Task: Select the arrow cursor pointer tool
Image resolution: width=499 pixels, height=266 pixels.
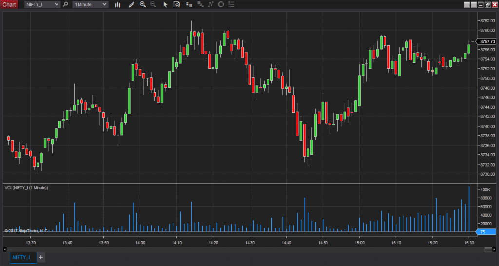Action: [165, 4]
